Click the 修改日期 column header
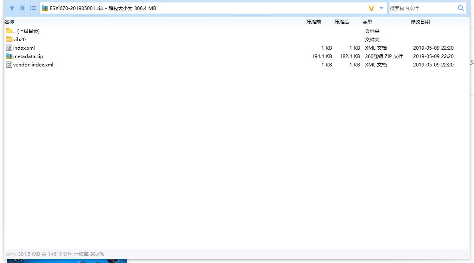This screenshot has height=263, width=474. 420,22
